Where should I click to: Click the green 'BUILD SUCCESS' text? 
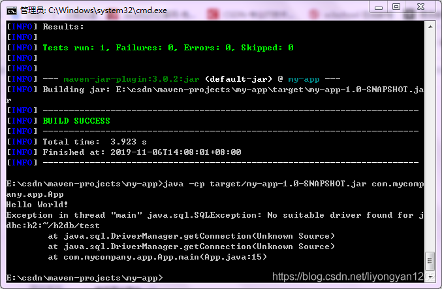click(76, 121)
